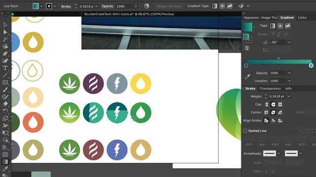This screenshot has height=177, width=316.
Task: Click the left gradient color stop
Action: [246, 65]
